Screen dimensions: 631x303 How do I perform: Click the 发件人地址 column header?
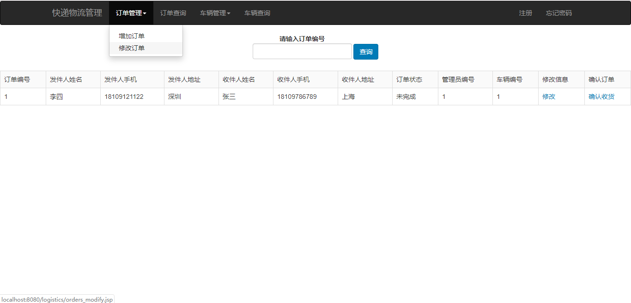(192, 79)
